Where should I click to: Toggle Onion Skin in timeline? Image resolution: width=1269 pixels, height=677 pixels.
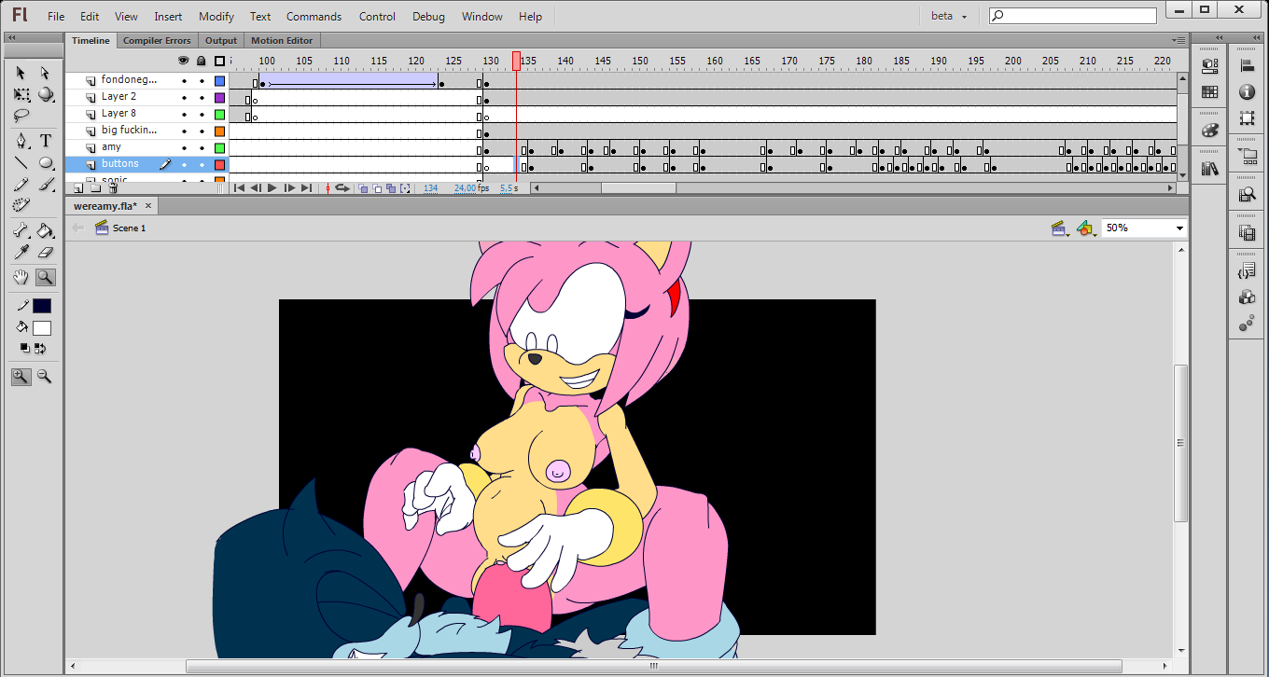[363, 188]
